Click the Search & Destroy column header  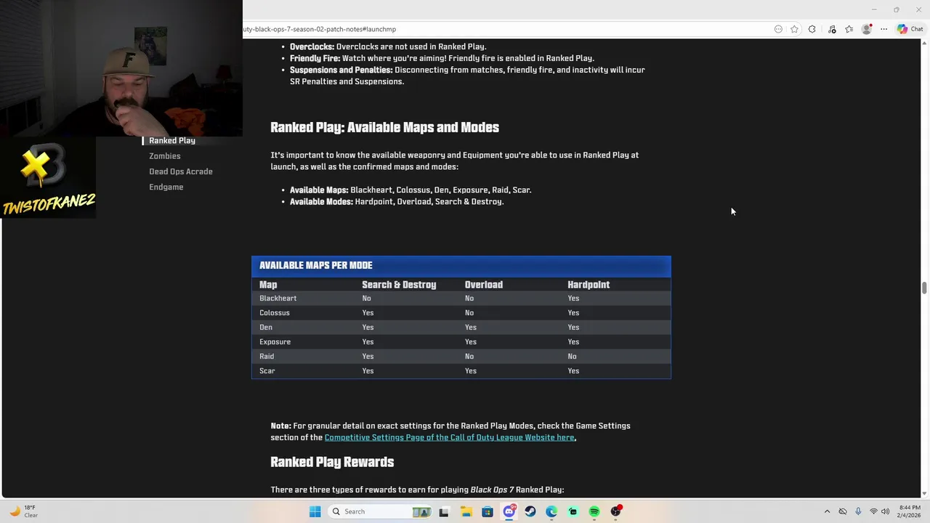[x=399, y=285]
